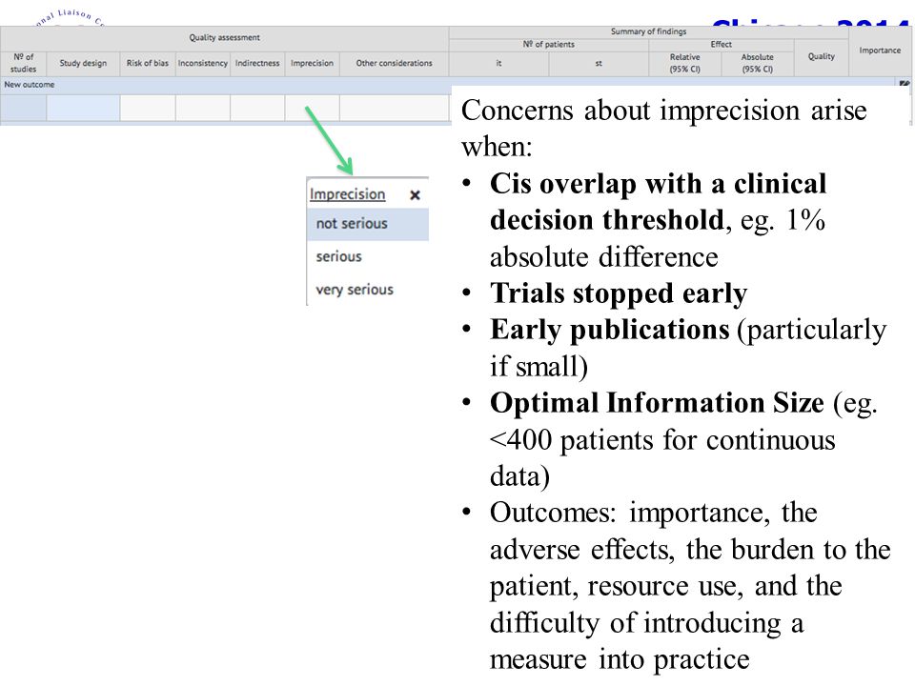Click the 'Absolute (95% CI)' header
Screen dimensions: 915x686
point(758,63)
